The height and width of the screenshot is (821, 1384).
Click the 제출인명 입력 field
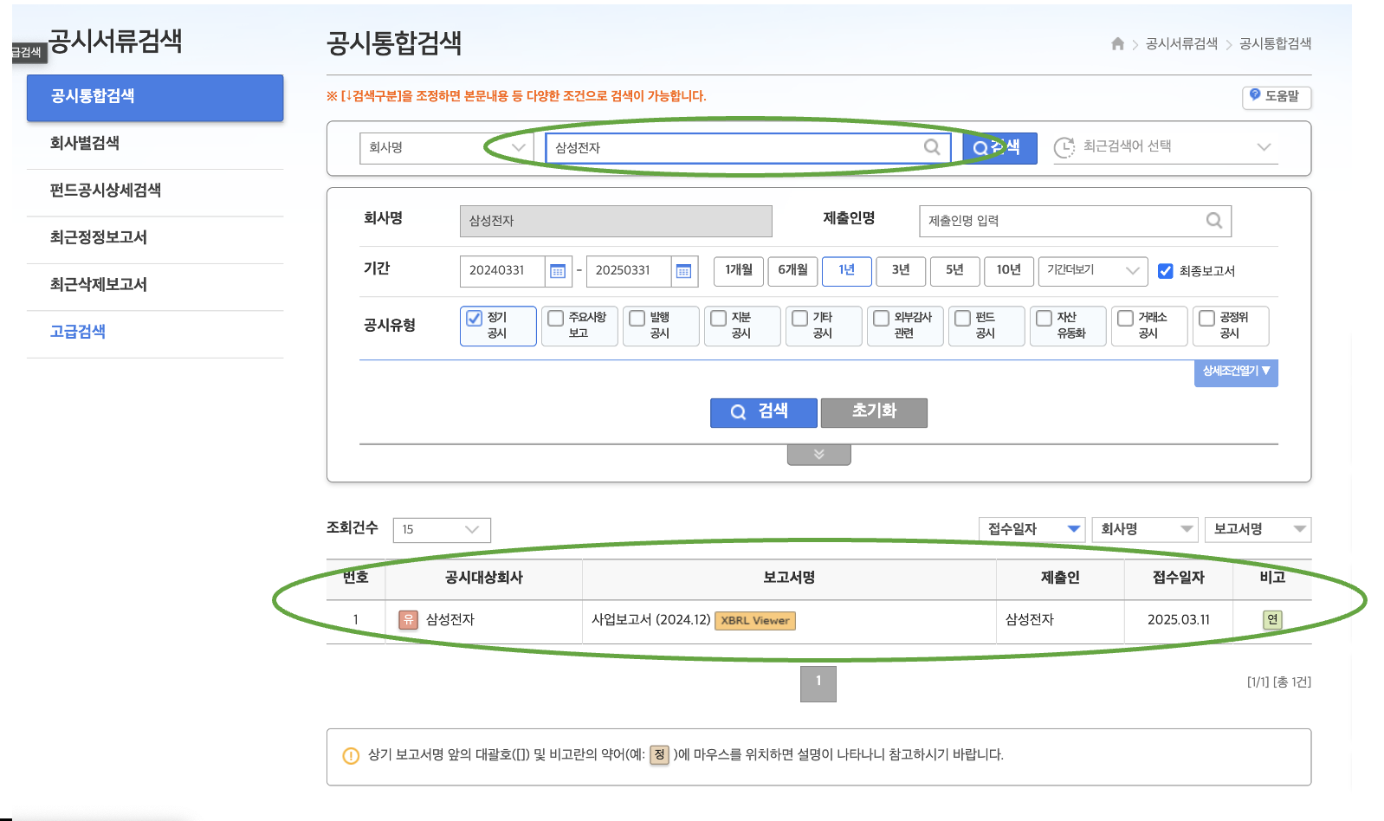pos(1075,221)
